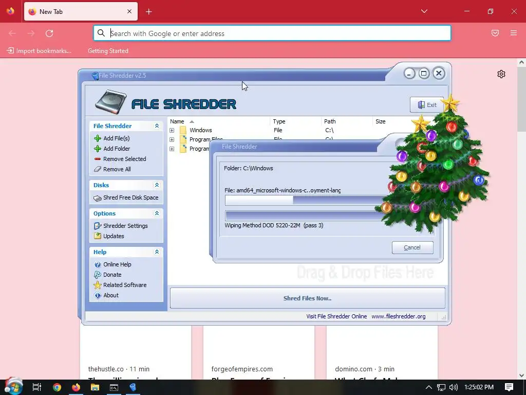Close the New Tab tab
Viewport: 526px width, 395px height.
(x=129, y=11)
